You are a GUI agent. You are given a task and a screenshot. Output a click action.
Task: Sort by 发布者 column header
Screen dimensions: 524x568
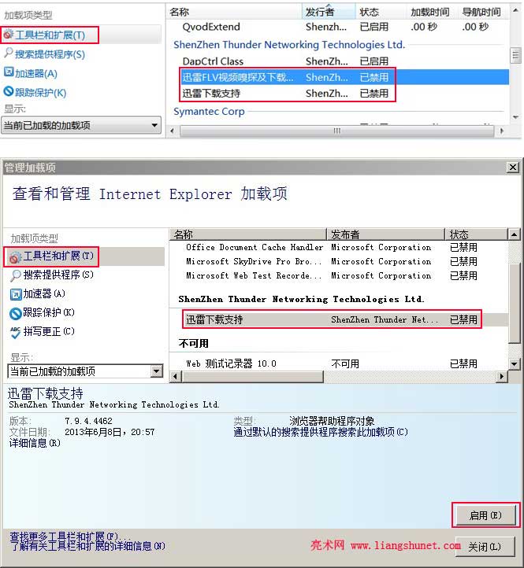click(x=386, y=234)
